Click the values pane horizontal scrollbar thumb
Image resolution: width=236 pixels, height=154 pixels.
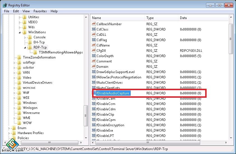[148, 143]
